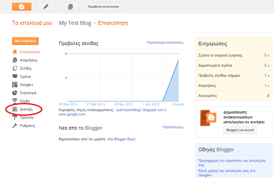Click the speech bubble Σχόλια icon
274x178 pixels.
(15, 76)
